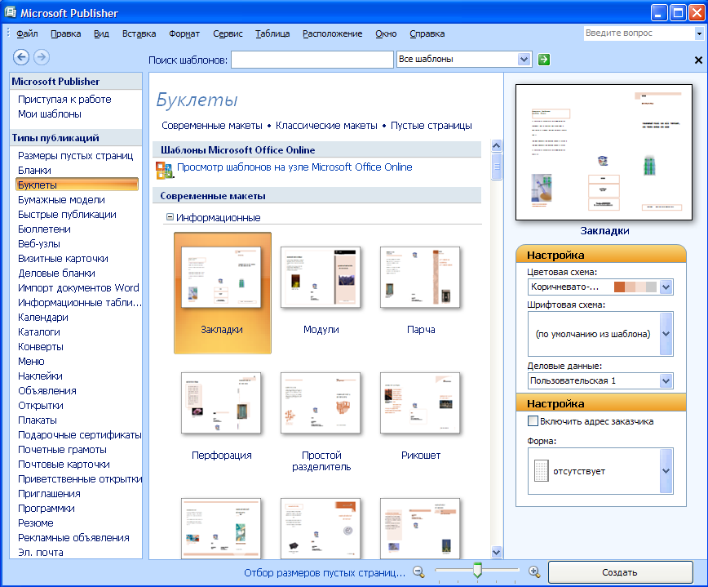Select the Модули template thumbnail
Image resolution: width=708 pixels, height=587 pixels.
coord(321,277)
